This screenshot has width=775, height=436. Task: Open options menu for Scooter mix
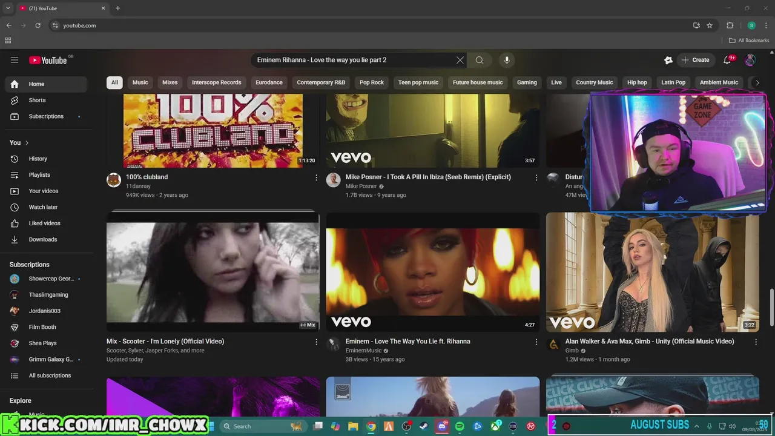[x=316, y=342]
